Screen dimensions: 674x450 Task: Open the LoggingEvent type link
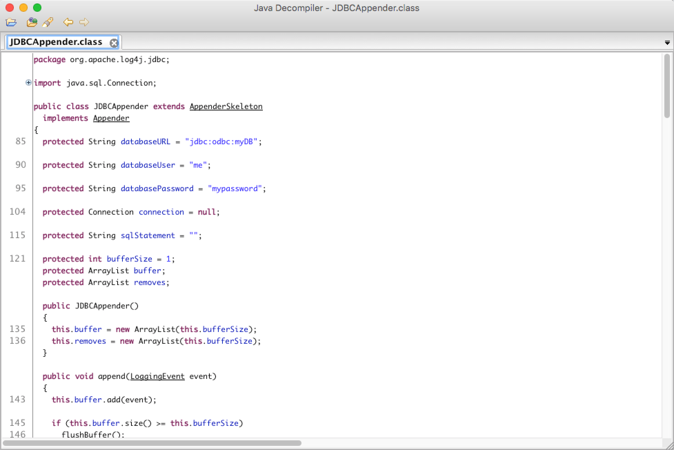point(157,376)
